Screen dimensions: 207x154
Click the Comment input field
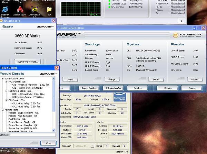click(33, 135)
